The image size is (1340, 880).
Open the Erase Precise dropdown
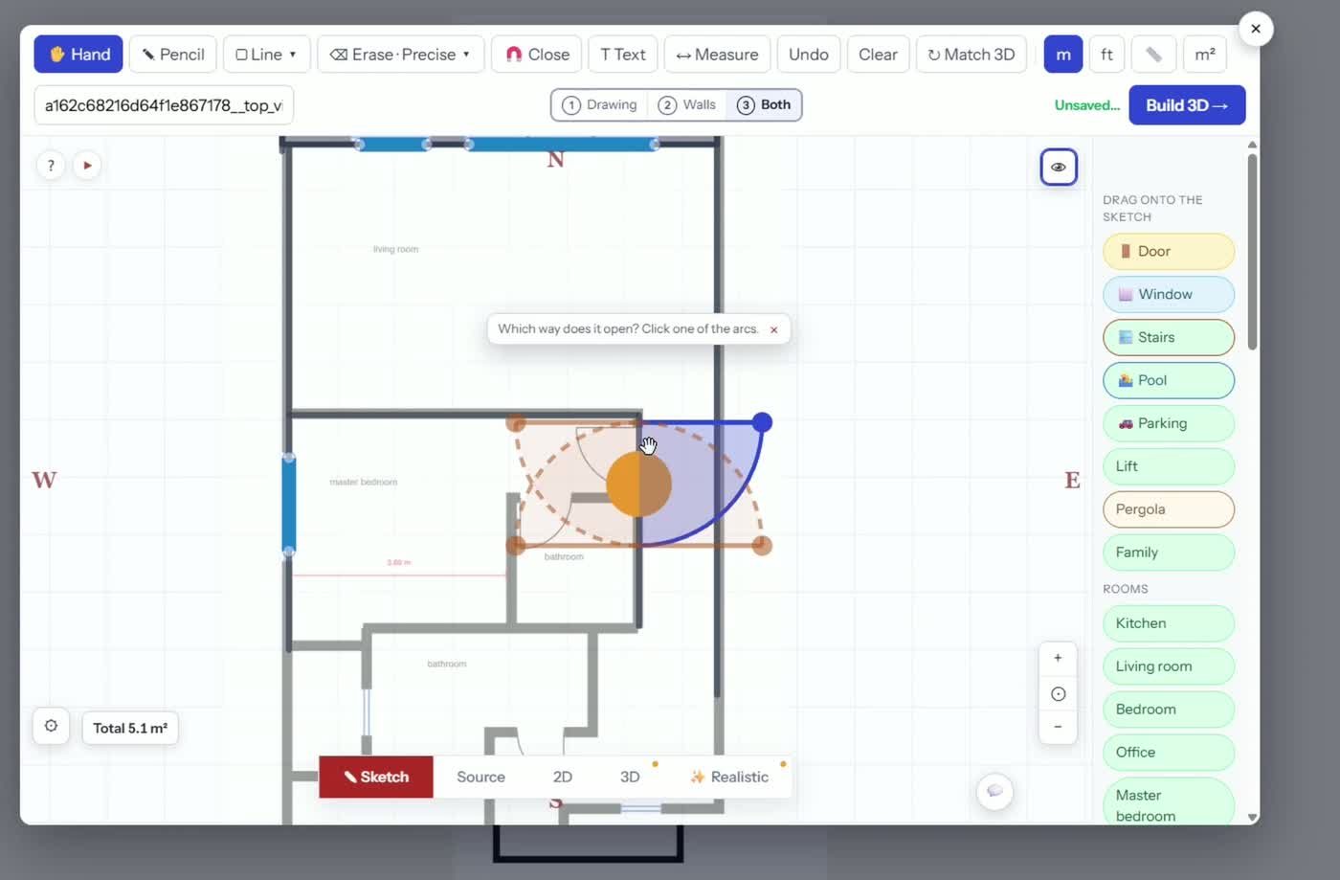tap(400, 55)
